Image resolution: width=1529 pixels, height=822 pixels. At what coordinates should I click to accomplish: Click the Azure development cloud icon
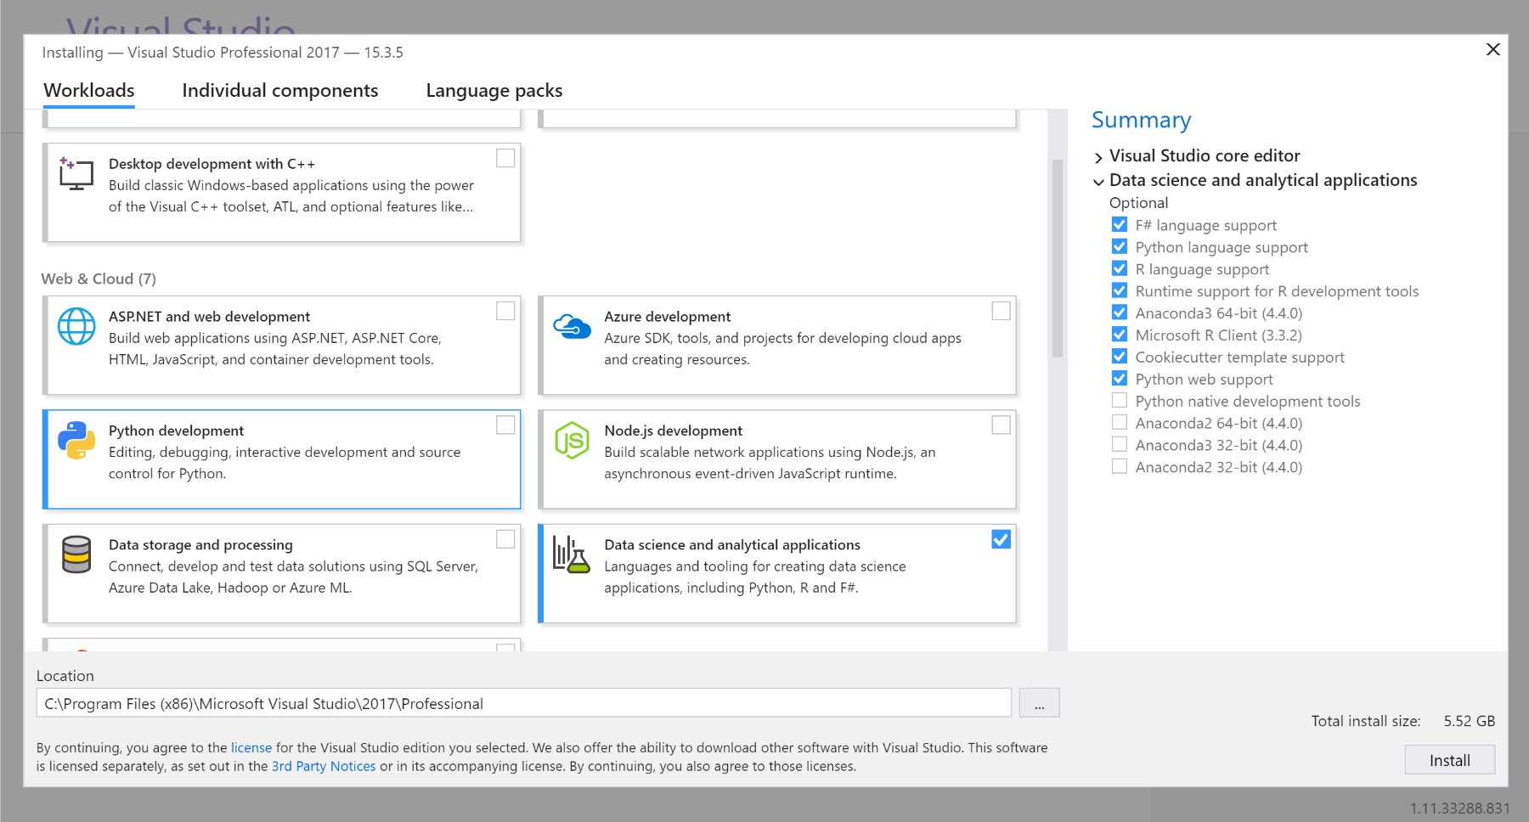(572, 326)
